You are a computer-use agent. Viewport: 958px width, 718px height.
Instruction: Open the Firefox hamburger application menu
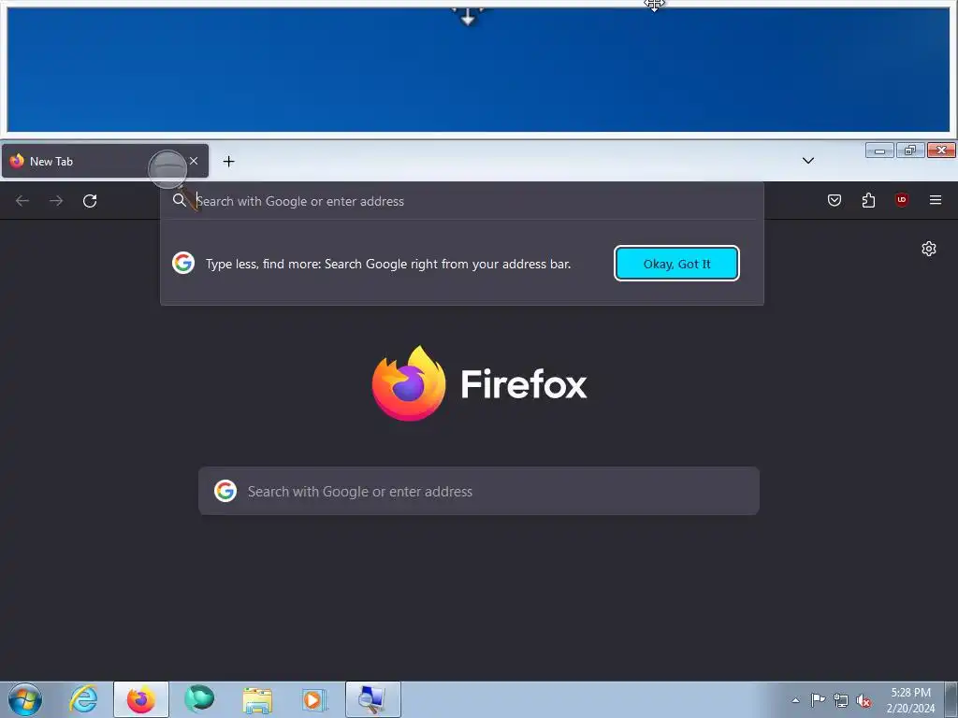(936, 200)
